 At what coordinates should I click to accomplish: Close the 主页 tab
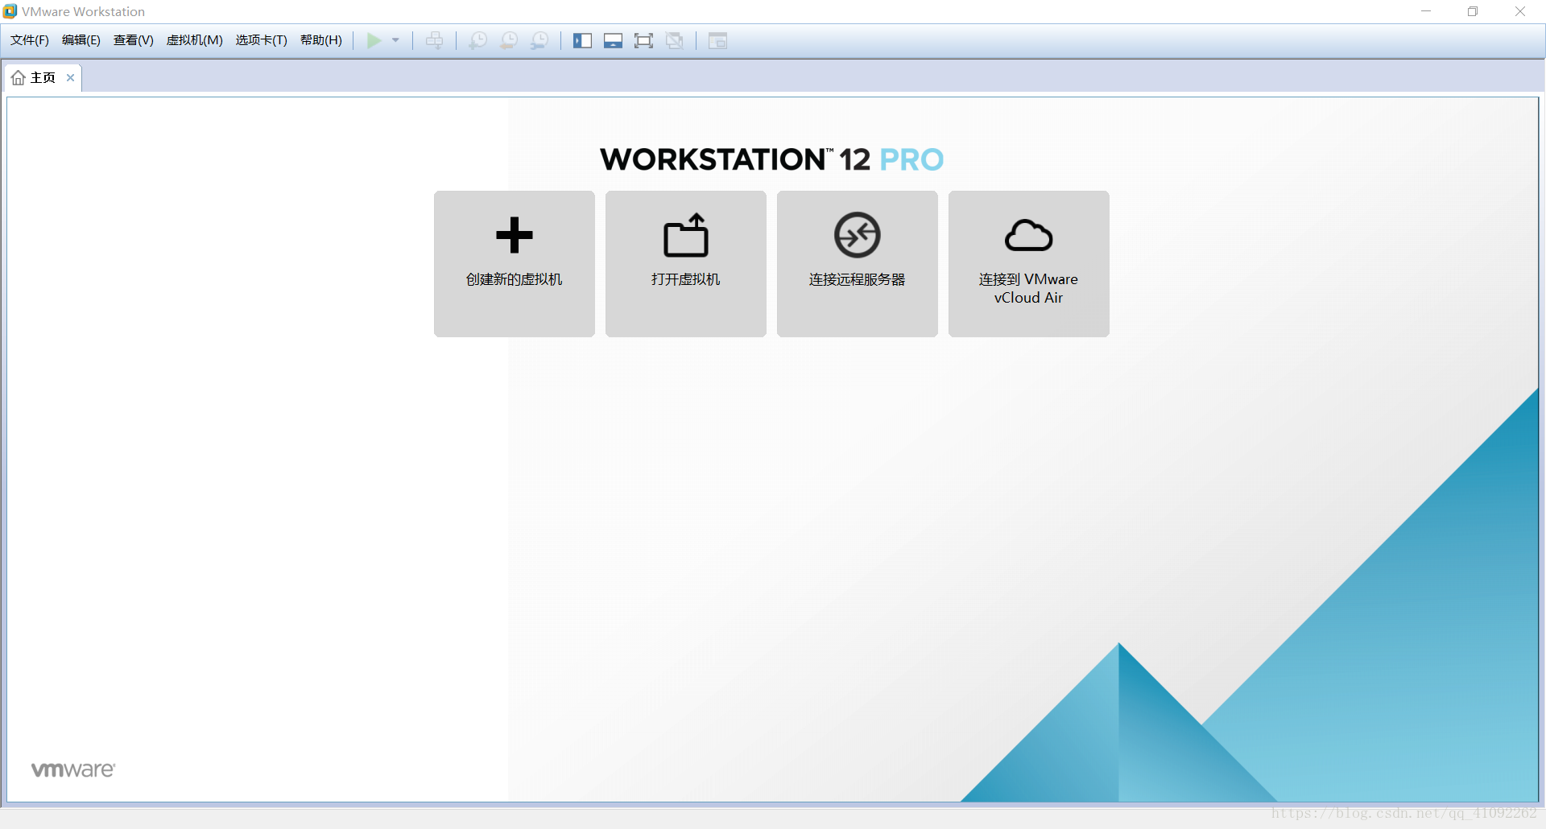[71, 78]
